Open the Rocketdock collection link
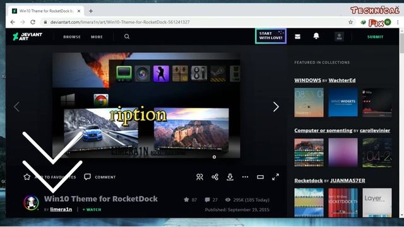The height and width of the screenshot is (227, 404). 309,180
